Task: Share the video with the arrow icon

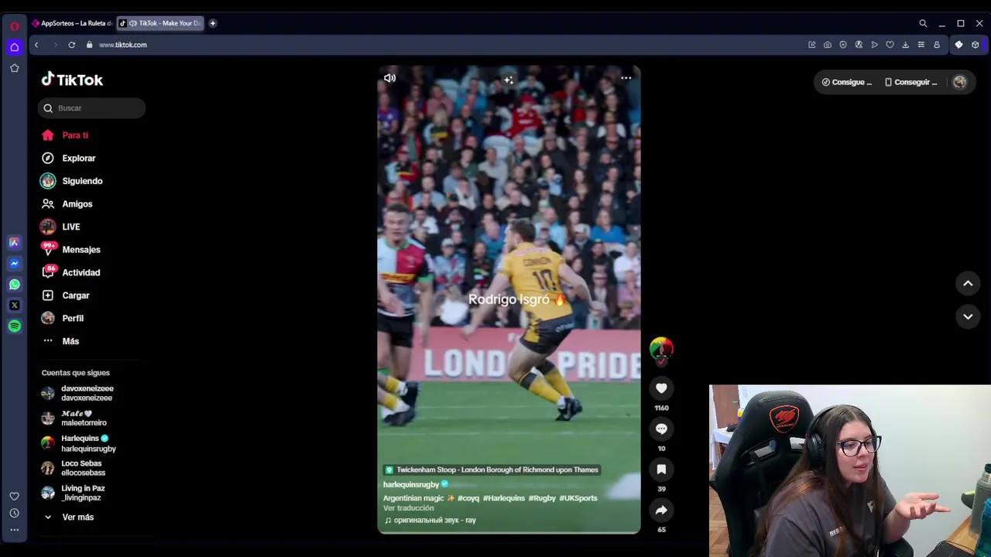Action: [x=661, y=510]
